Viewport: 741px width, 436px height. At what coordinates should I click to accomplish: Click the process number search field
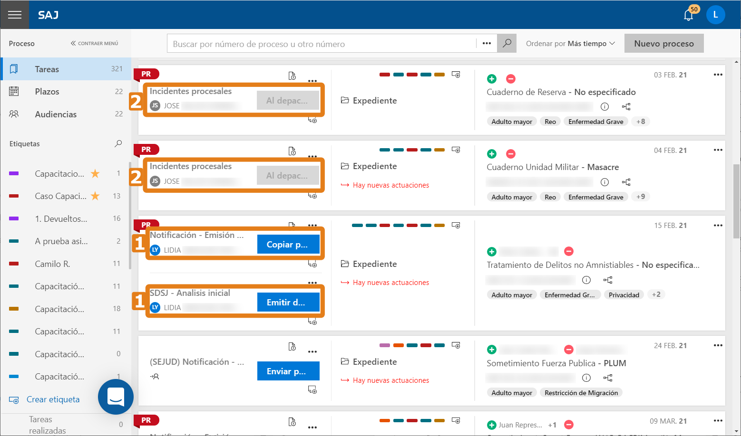(321, 44)
